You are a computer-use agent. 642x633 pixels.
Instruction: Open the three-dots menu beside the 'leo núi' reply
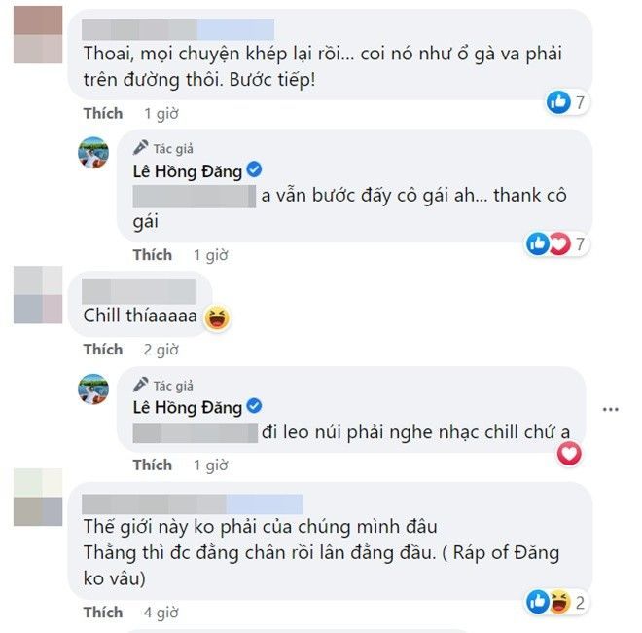[611, 409]
